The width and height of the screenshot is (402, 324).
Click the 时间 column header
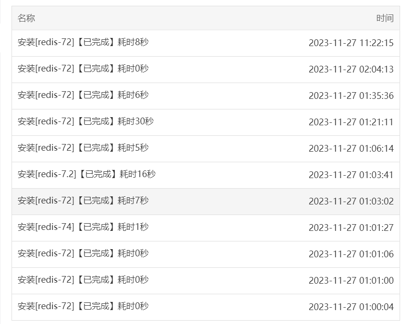point(385,18)
